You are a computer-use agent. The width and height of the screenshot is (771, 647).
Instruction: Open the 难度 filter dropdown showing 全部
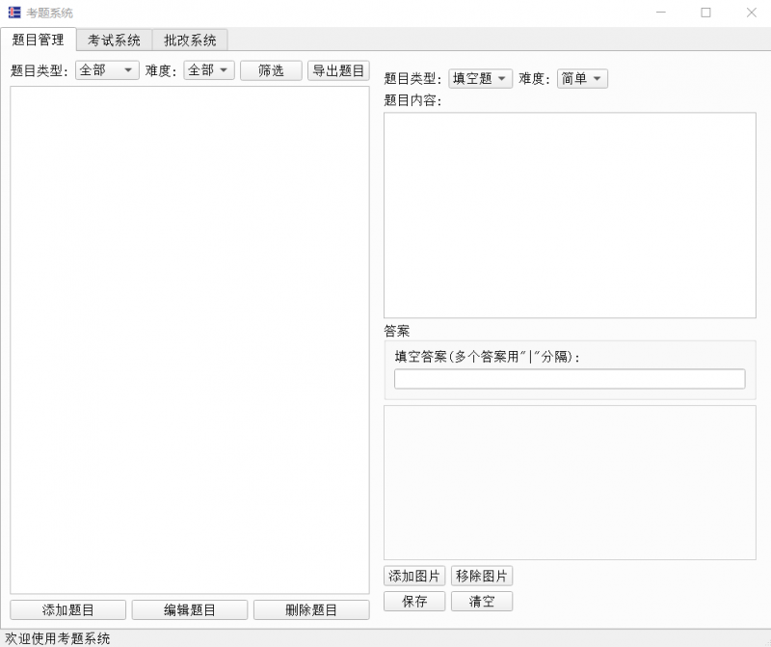208,69
